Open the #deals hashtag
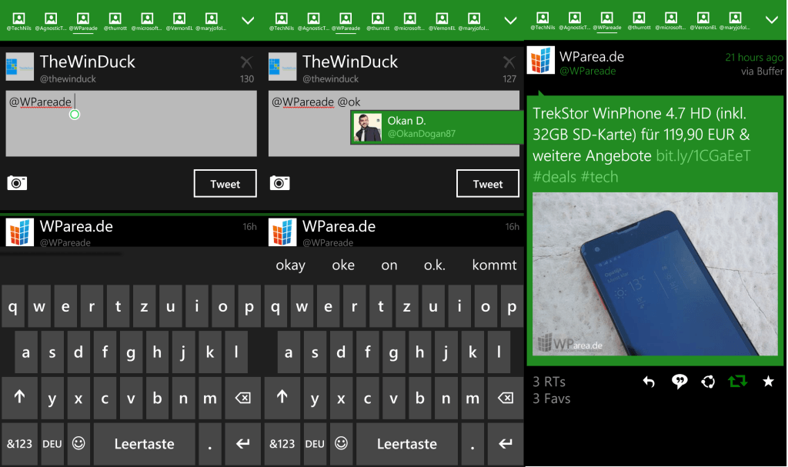 pos(554,177)
